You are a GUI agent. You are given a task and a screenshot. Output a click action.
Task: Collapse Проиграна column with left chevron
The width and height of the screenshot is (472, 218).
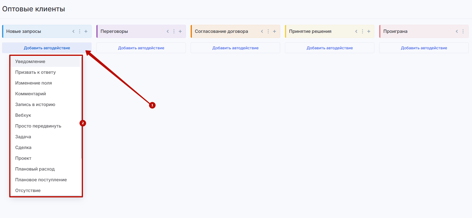click(x=457, y=31)
